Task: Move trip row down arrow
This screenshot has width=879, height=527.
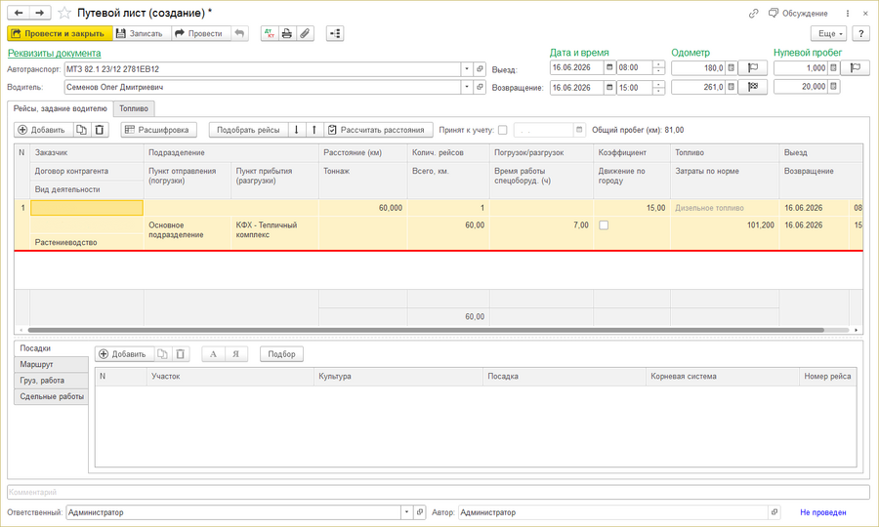Action: point(297,130)
